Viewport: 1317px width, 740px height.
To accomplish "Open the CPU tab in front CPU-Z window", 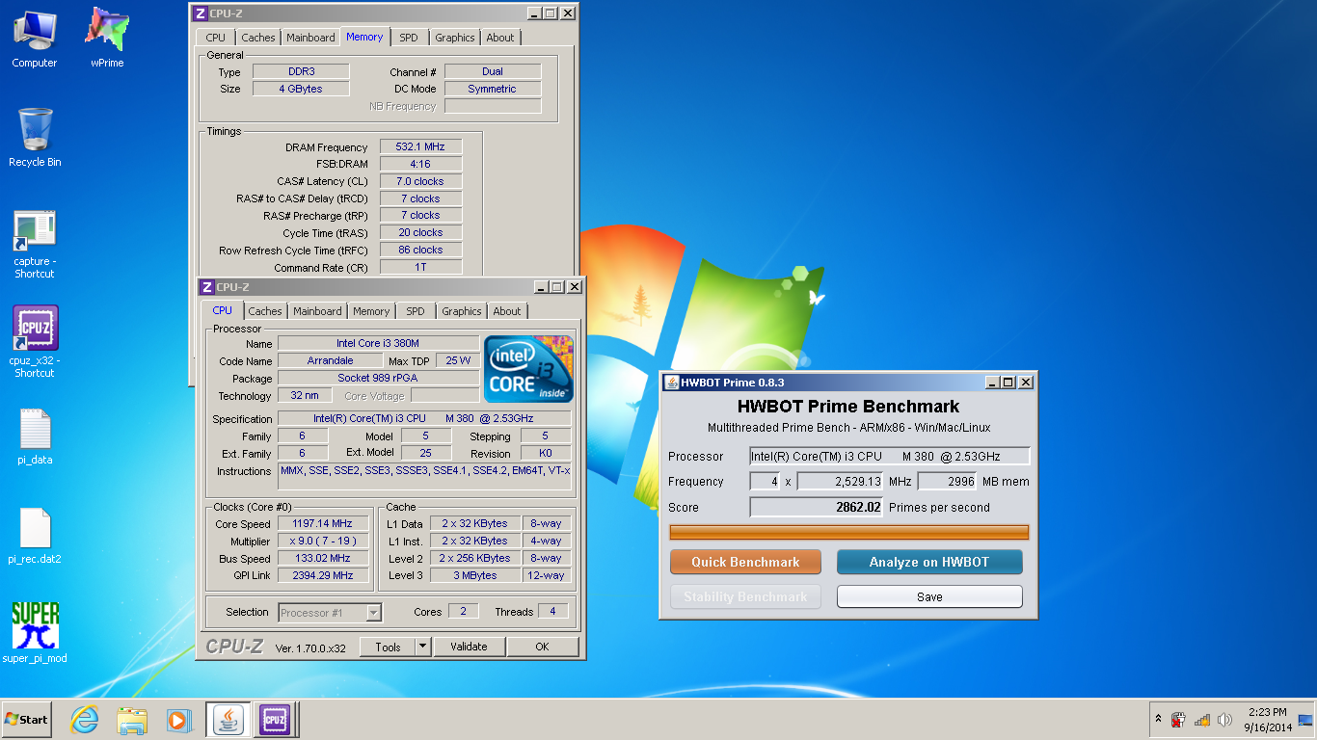I will (222, 310).
